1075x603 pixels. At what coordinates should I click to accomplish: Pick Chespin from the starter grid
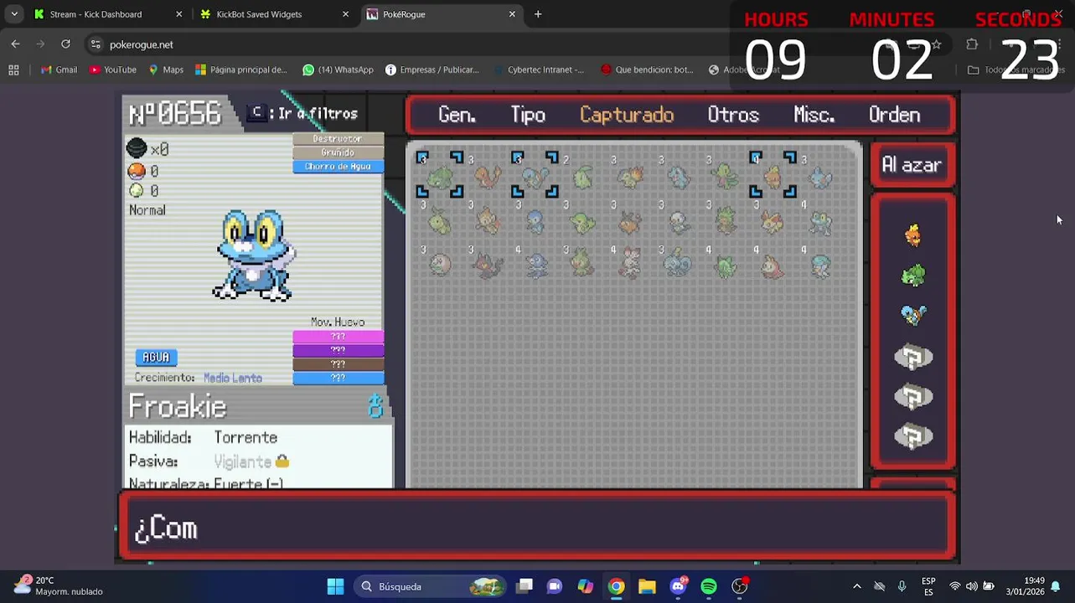click(726, 222)
